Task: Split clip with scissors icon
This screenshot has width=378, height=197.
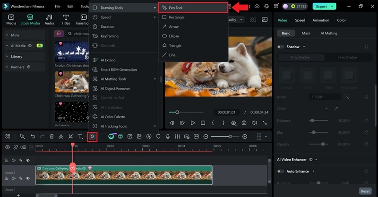Action: (x=61, y=137)
